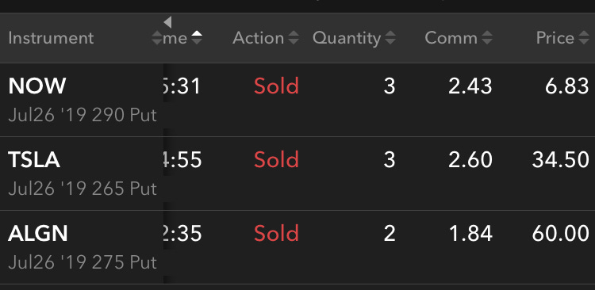Image resolution: width=595 pixels, height=290 pixels.
Task: Open the NOW trade row
Action: [297, 100]
